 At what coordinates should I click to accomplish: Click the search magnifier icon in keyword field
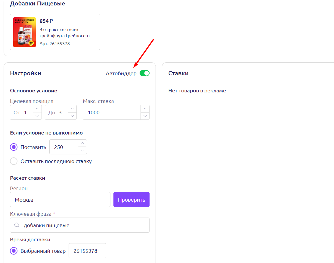17,225
